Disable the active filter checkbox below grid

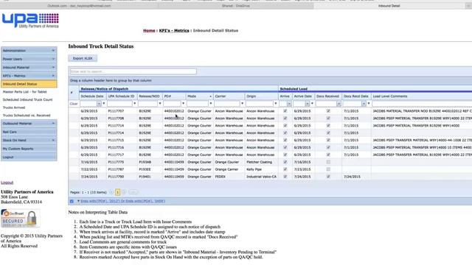pyautogui.click(x=72, y=201)
